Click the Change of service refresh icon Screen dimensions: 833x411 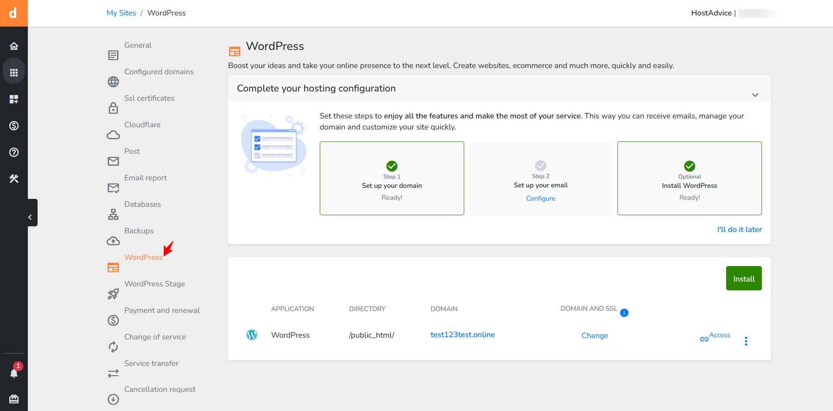[113, 347]
